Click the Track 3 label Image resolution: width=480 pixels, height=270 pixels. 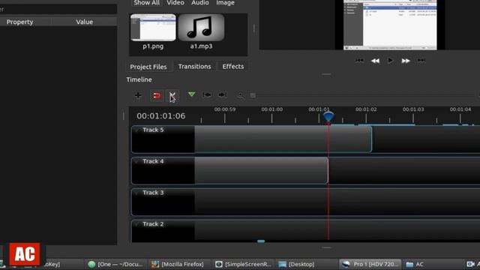[153, 193]
